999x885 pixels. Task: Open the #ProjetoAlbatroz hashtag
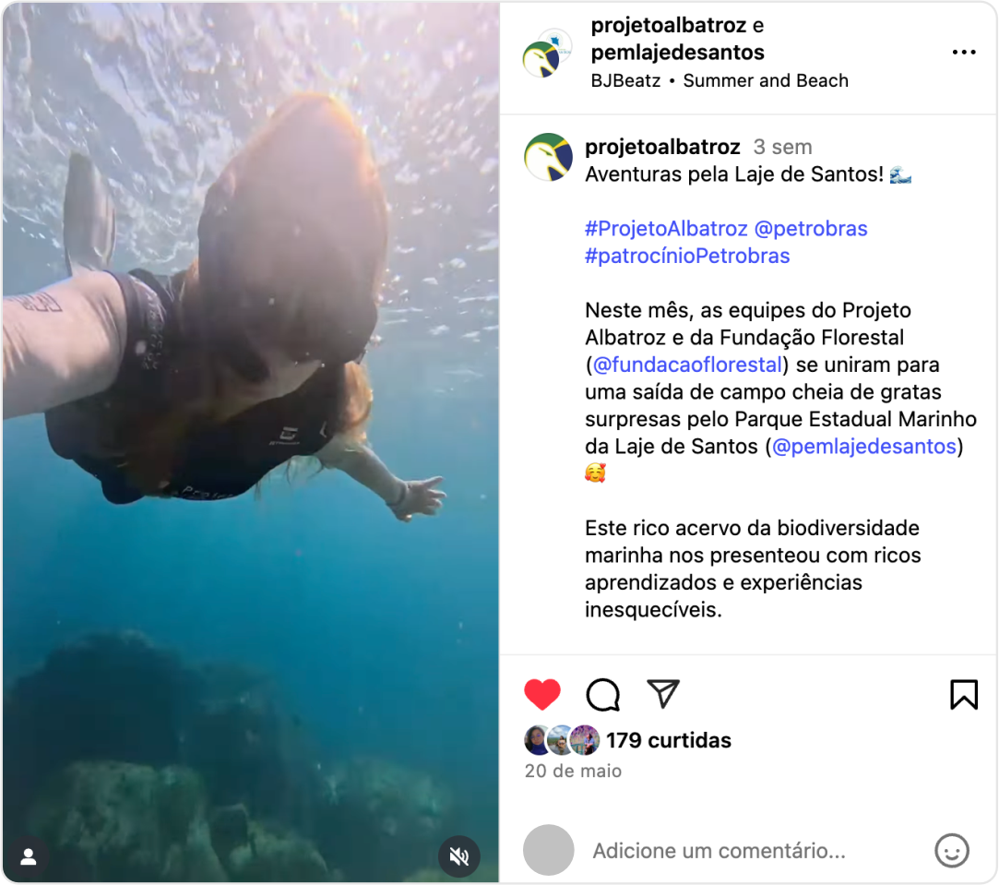(x=666, y=228)
